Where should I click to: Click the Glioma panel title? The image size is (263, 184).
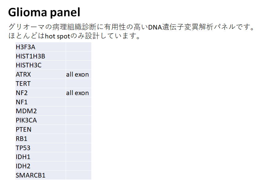tap(44, 13)
